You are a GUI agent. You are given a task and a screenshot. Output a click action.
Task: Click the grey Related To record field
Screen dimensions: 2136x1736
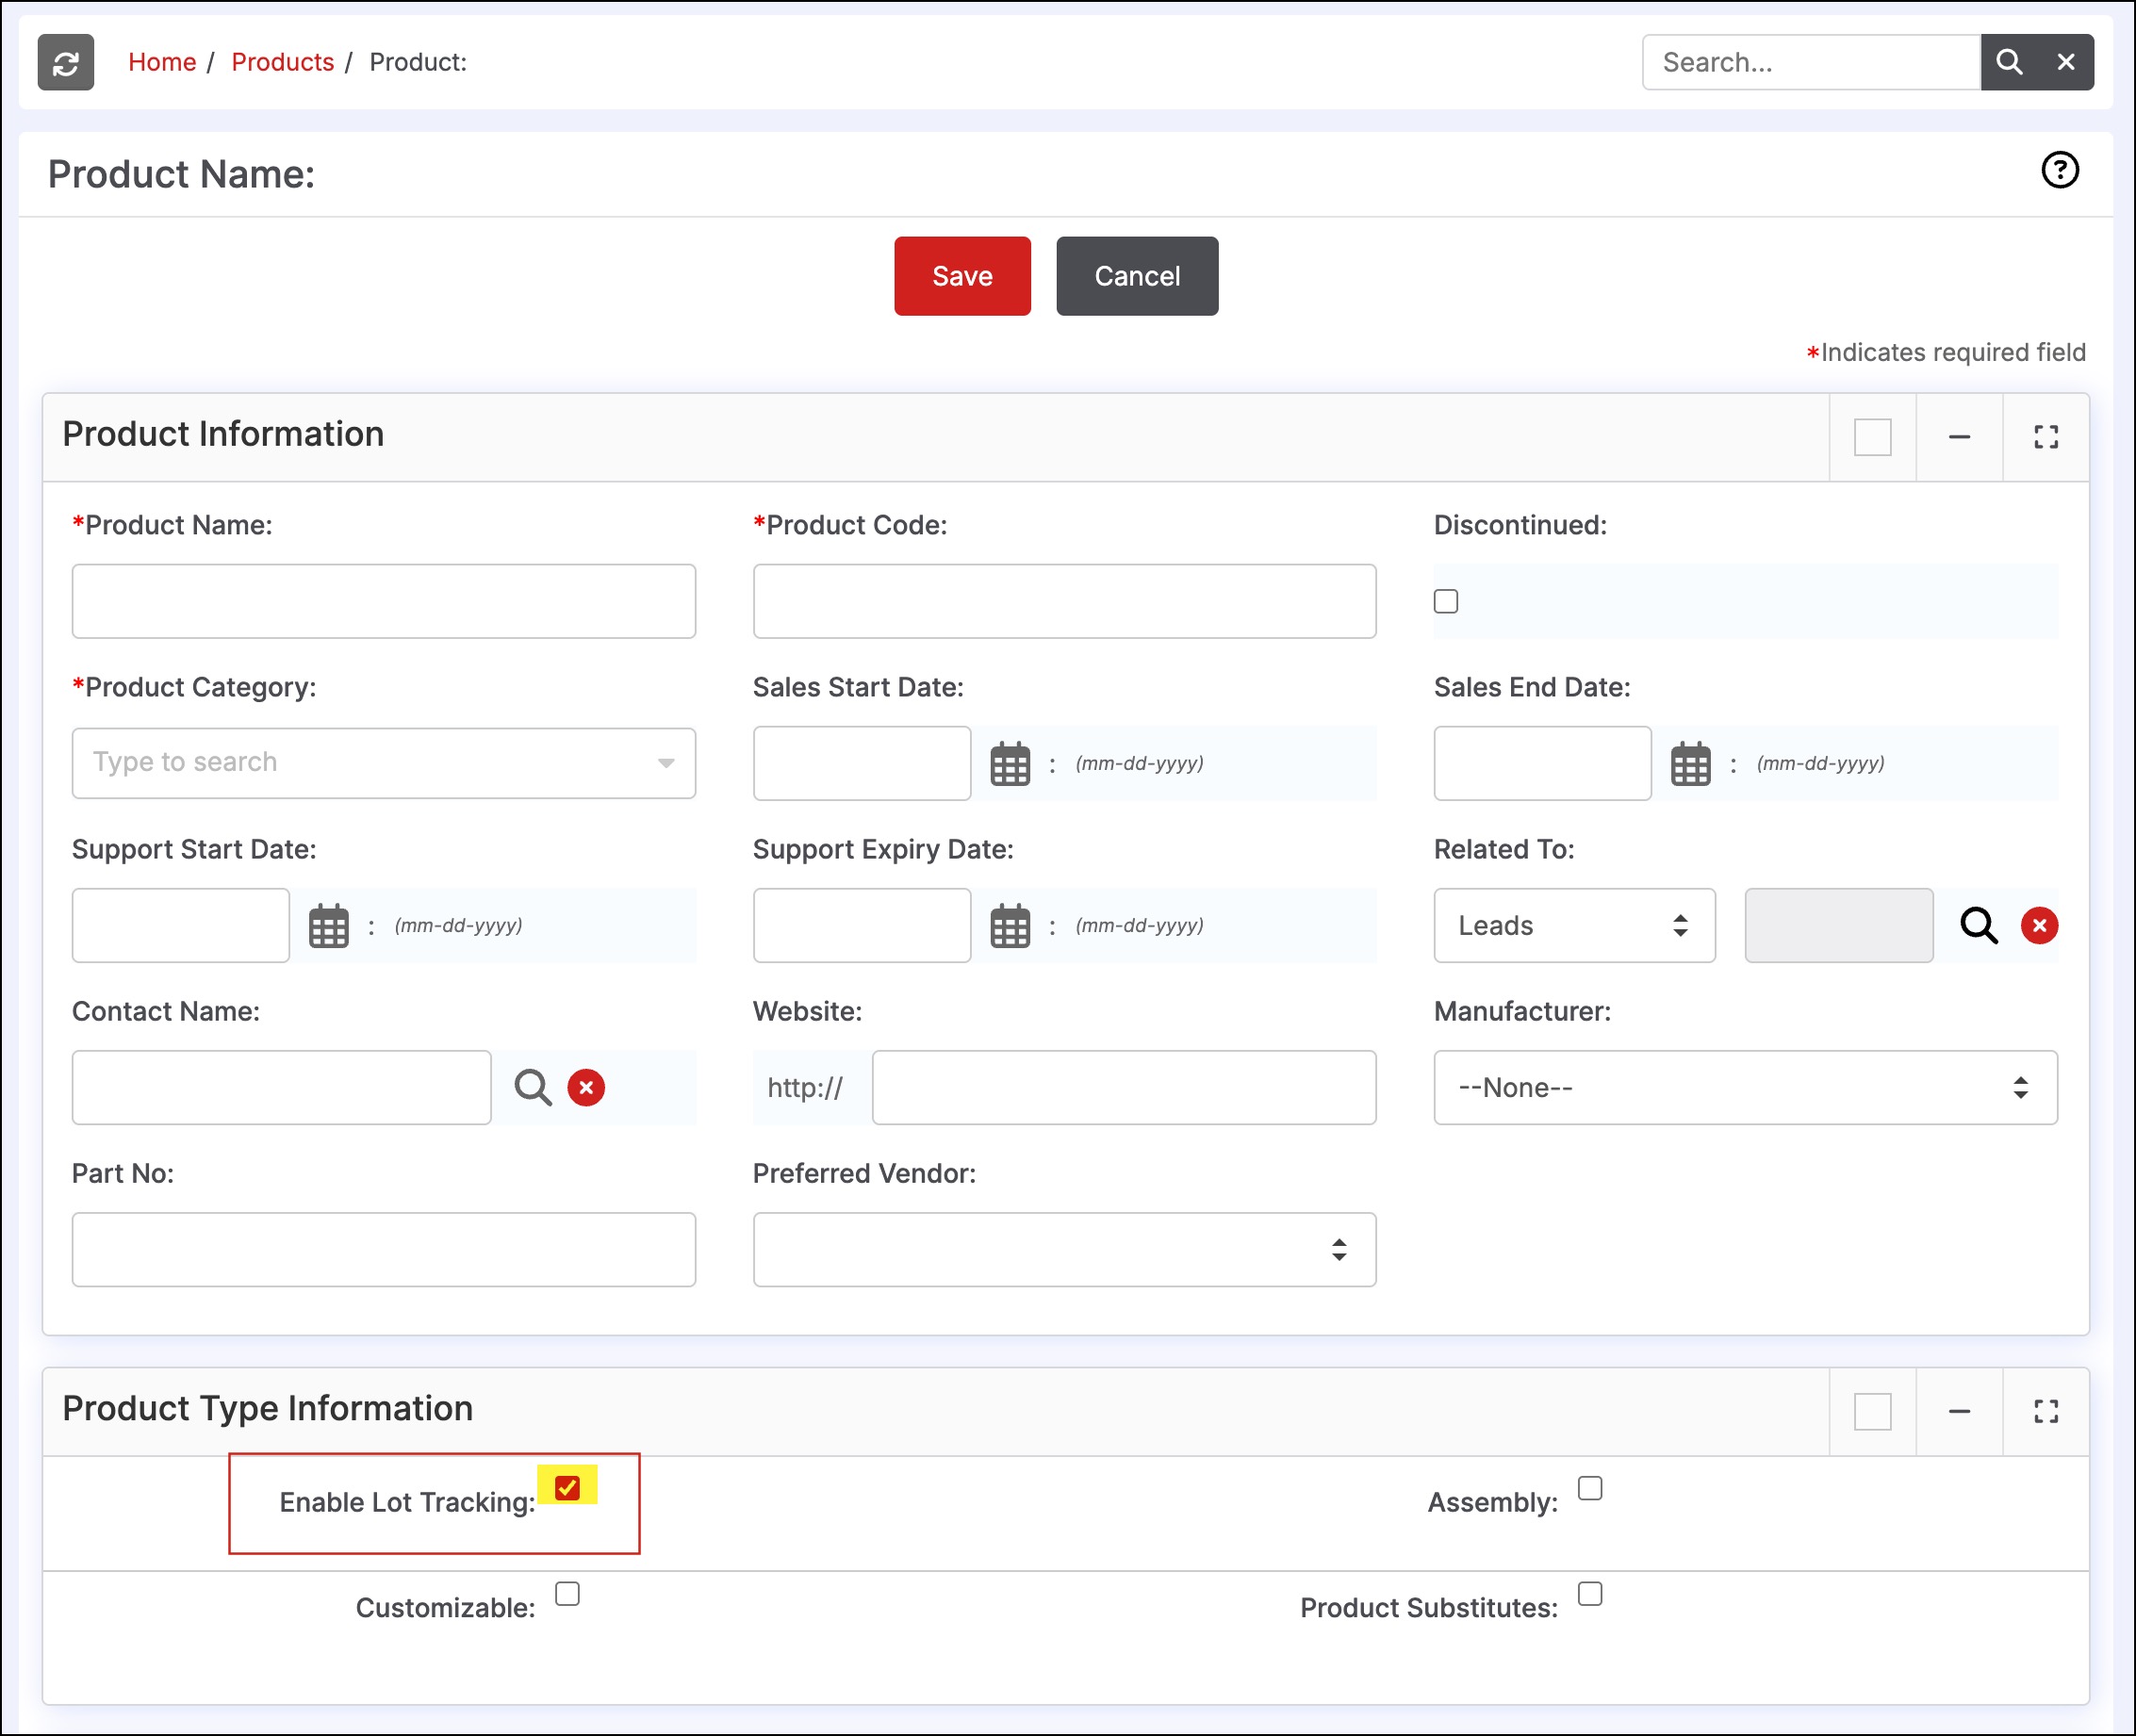click(1838, 926)
